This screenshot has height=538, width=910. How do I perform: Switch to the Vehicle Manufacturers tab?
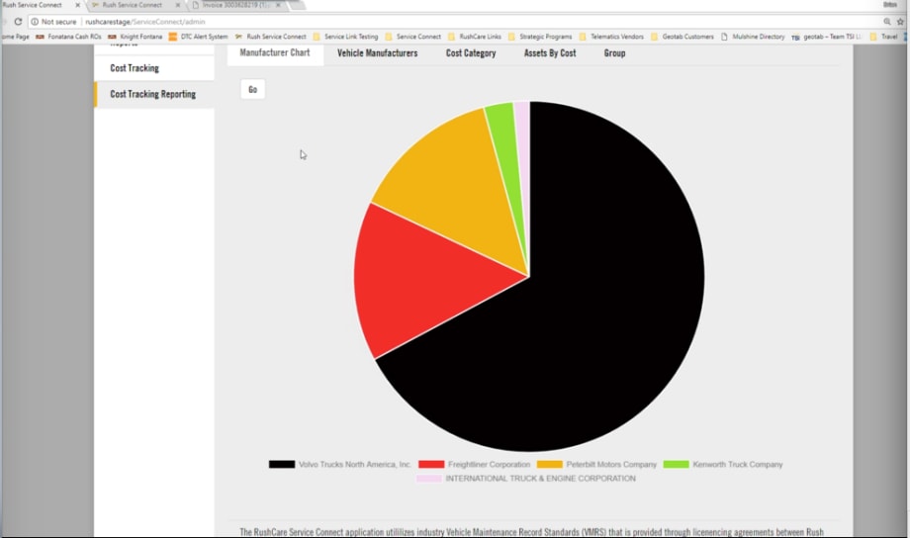[377, 52]
